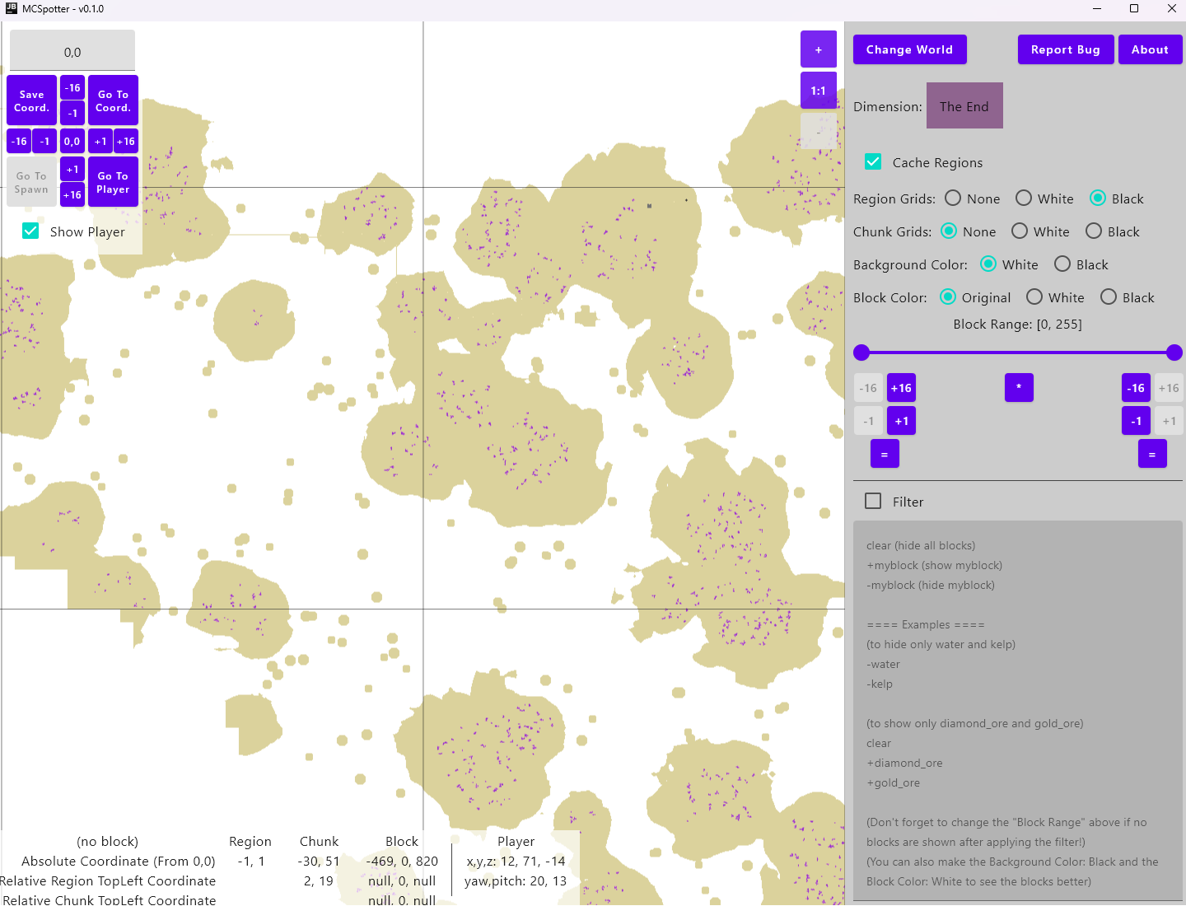Image resolution: width=1186 pixels, height=906 pixels.
Task: Click inside the filter rules text area
Action: [x=1018, y=710]
